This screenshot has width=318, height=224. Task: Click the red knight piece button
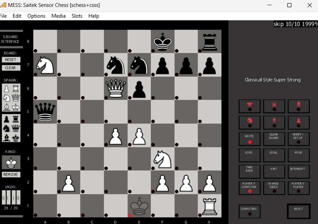250,122
